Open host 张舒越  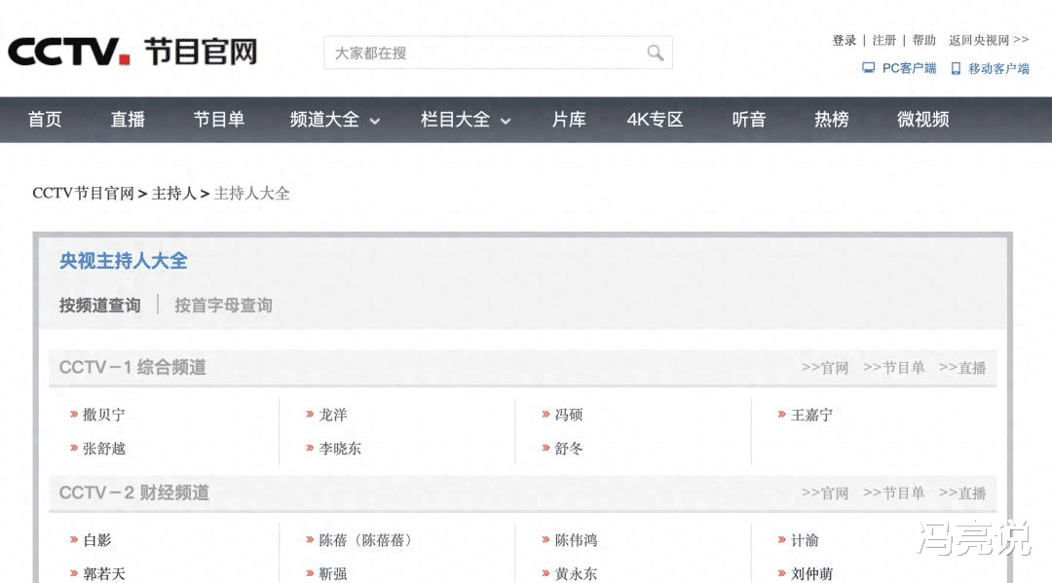(x=104, y=449)
